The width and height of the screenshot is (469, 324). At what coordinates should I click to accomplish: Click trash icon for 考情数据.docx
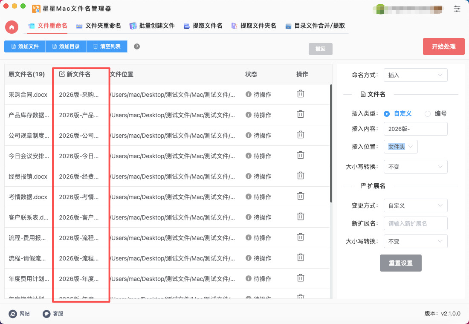coord(301,196)
